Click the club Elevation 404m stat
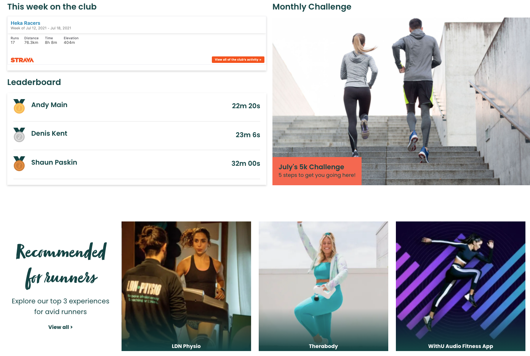 (71, 40)
